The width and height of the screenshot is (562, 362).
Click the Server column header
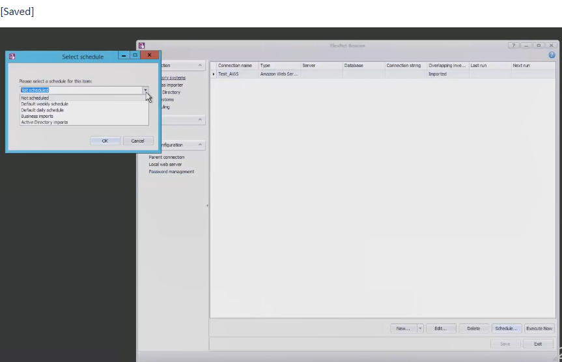click(x=322, y=66)
